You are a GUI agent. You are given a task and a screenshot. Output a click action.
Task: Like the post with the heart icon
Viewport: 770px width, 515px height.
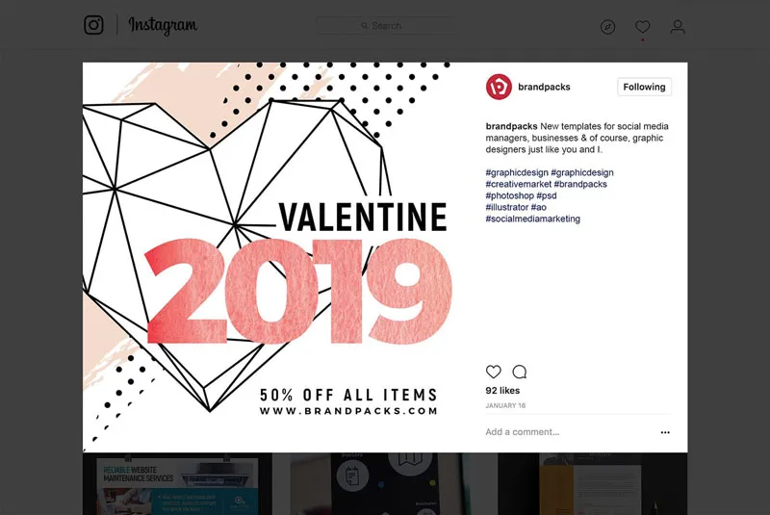(x=494, y=372)
